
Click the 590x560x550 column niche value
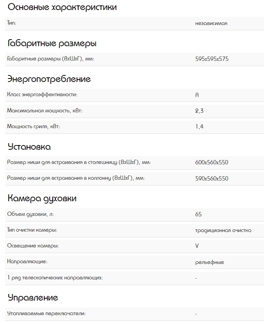[x=212, y=179]
